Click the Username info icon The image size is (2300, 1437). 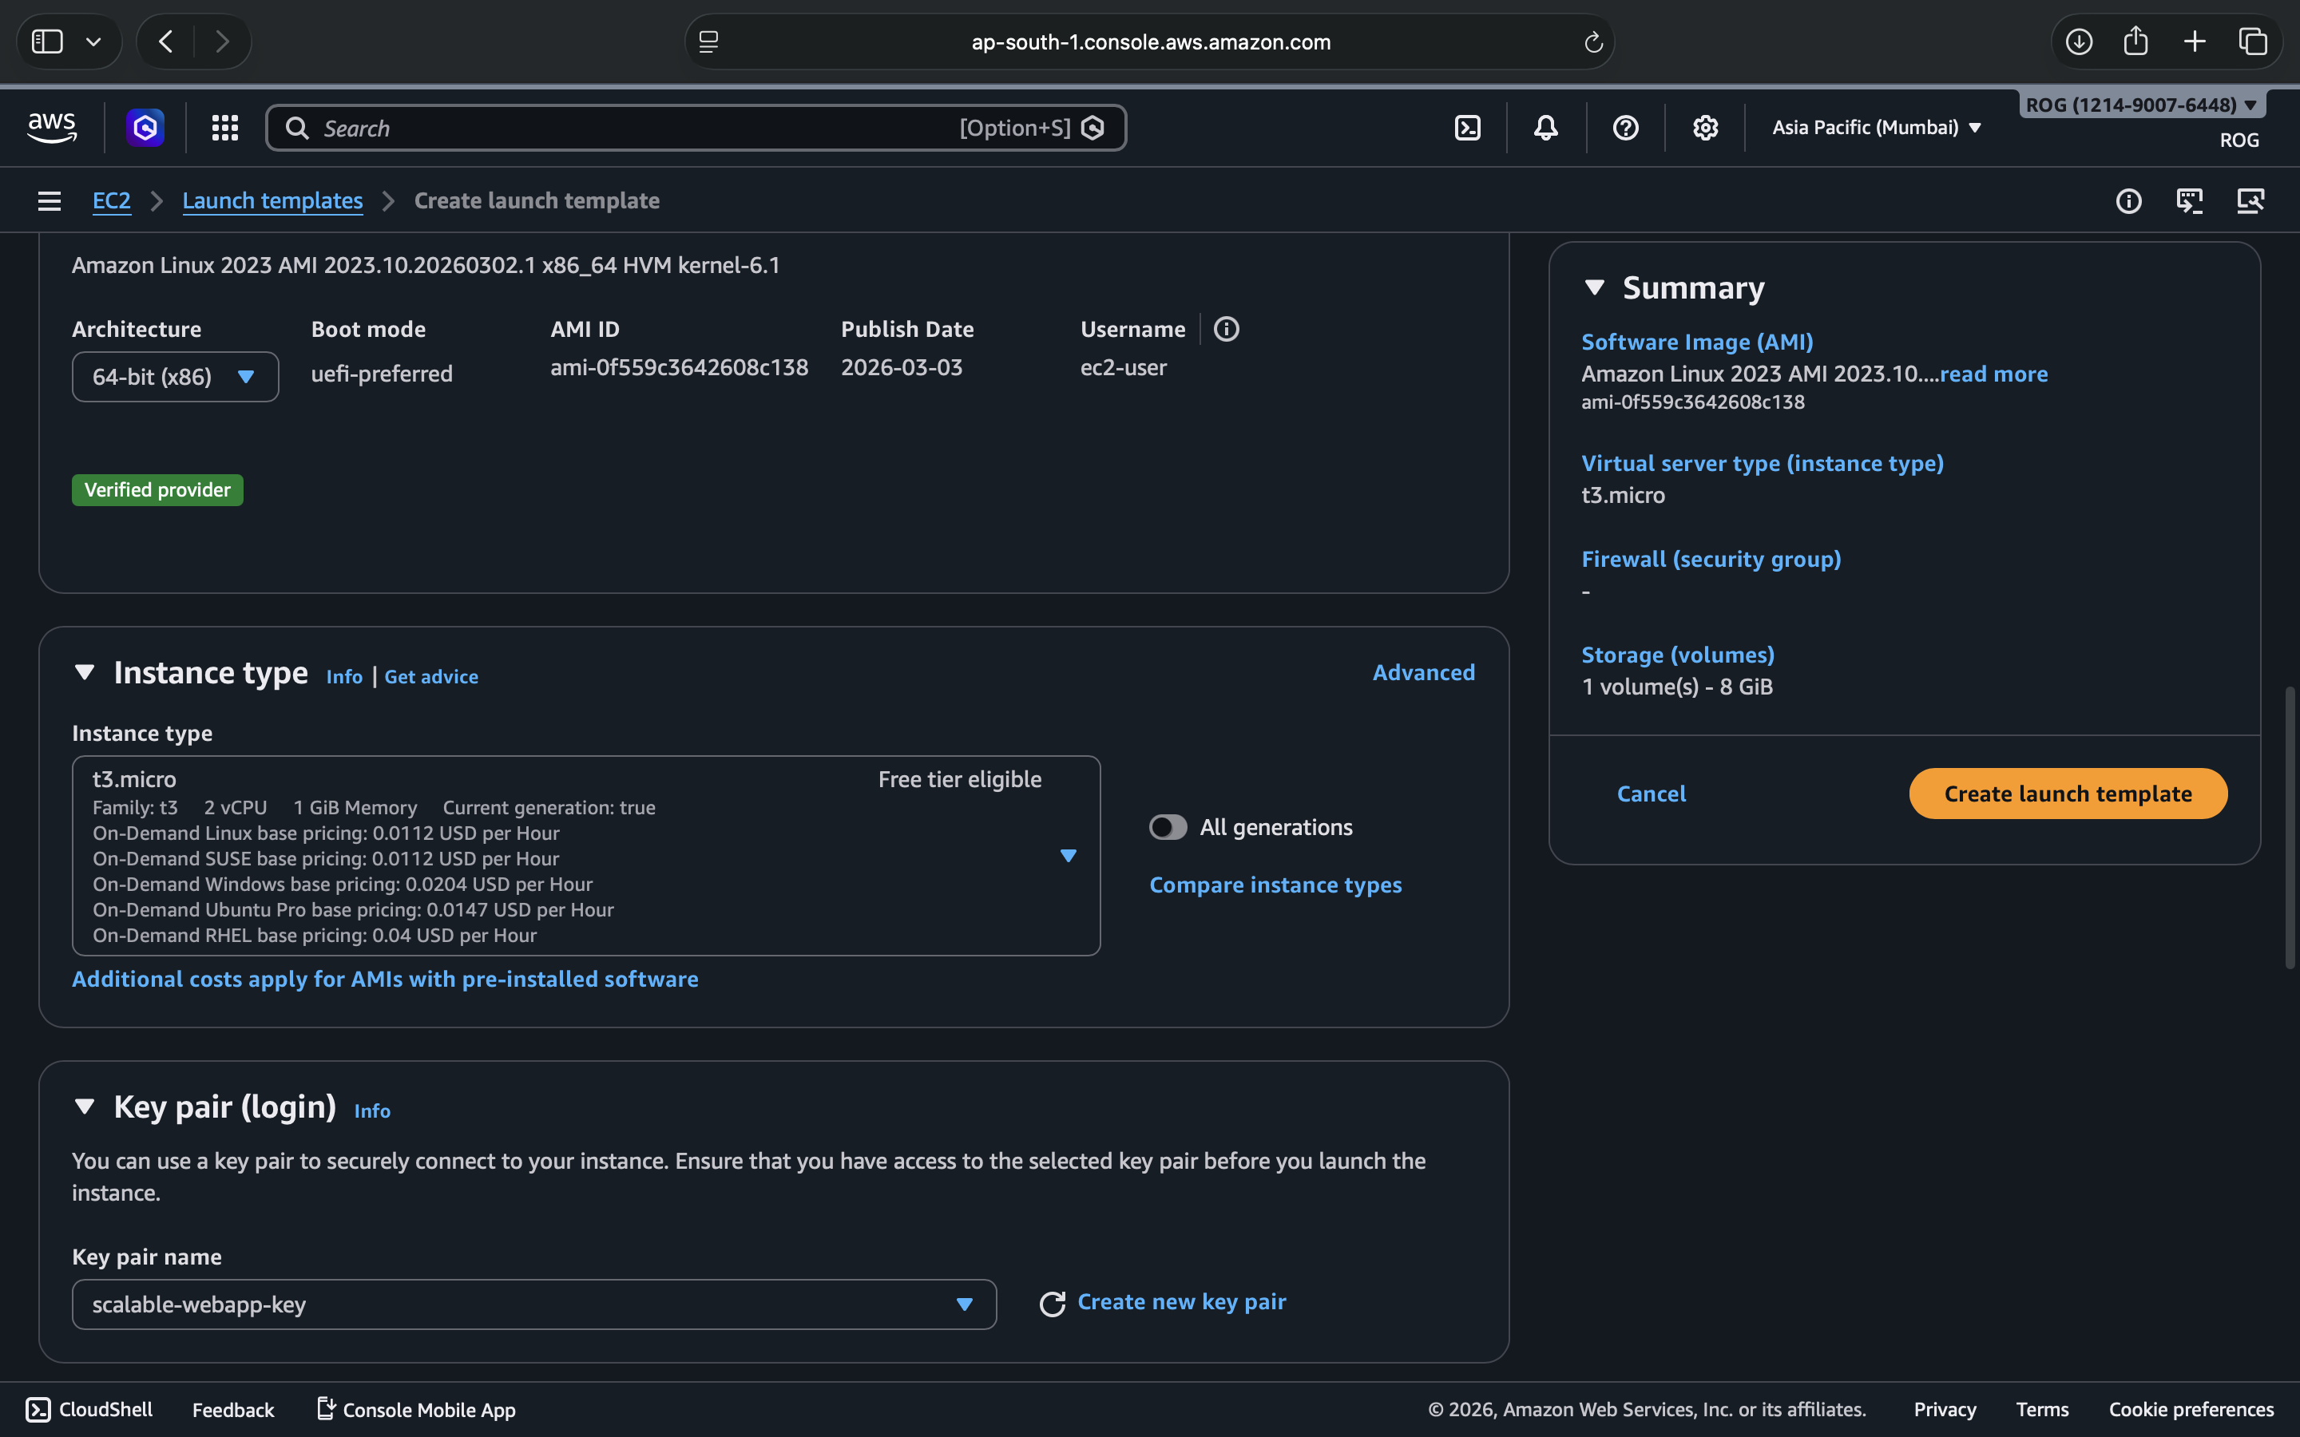(1226, 329)
